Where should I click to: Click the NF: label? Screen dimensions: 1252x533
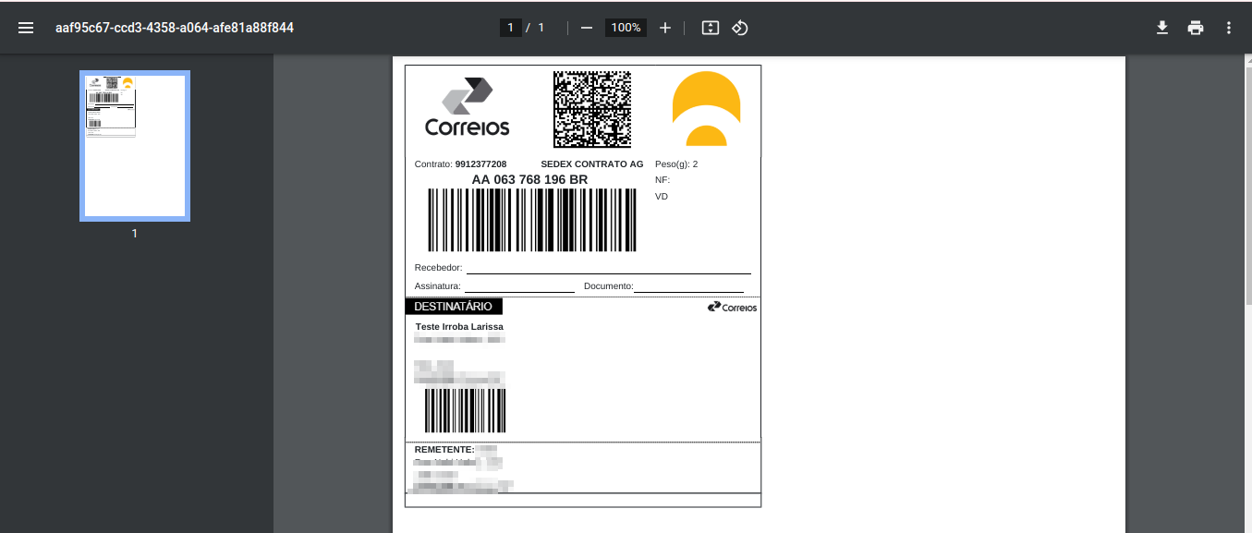coord(662,180)
